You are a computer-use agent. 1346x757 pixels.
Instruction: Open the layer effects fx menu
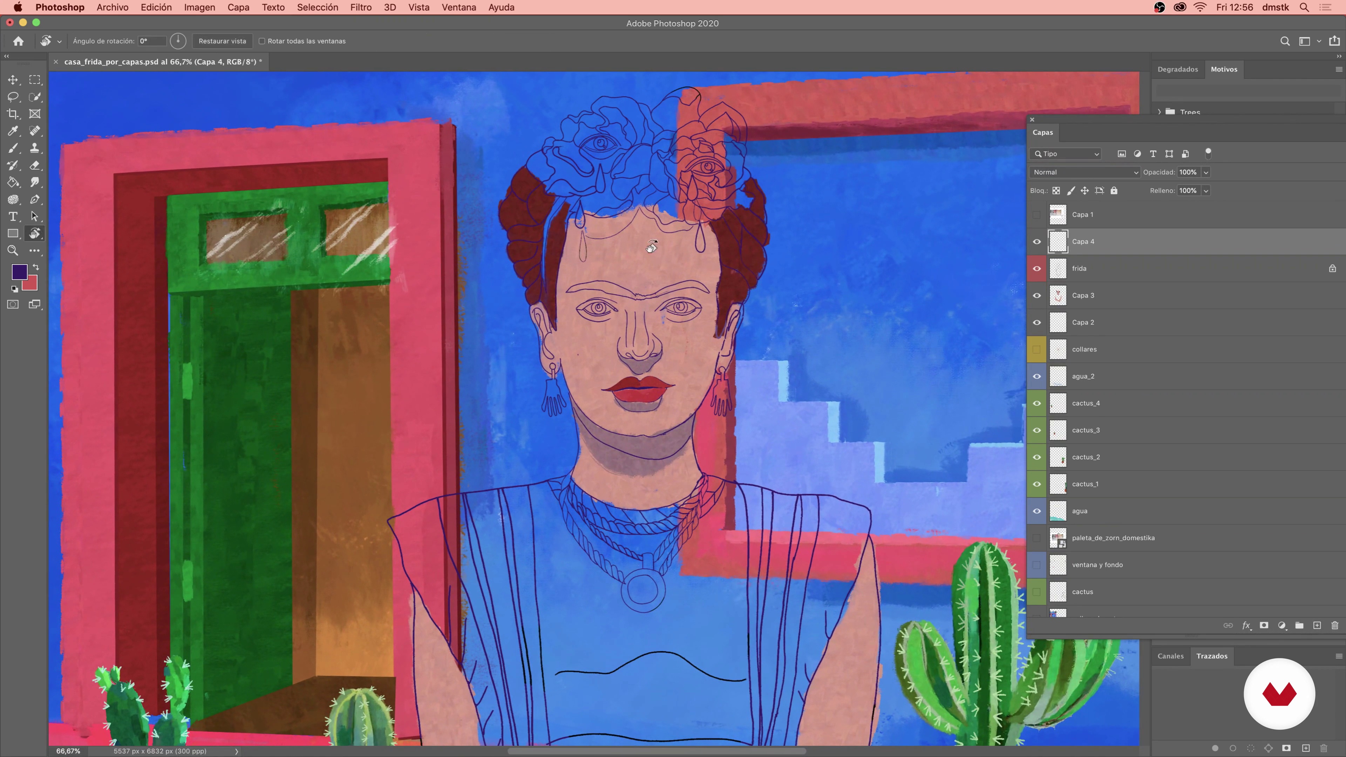tap(1246, 625)
